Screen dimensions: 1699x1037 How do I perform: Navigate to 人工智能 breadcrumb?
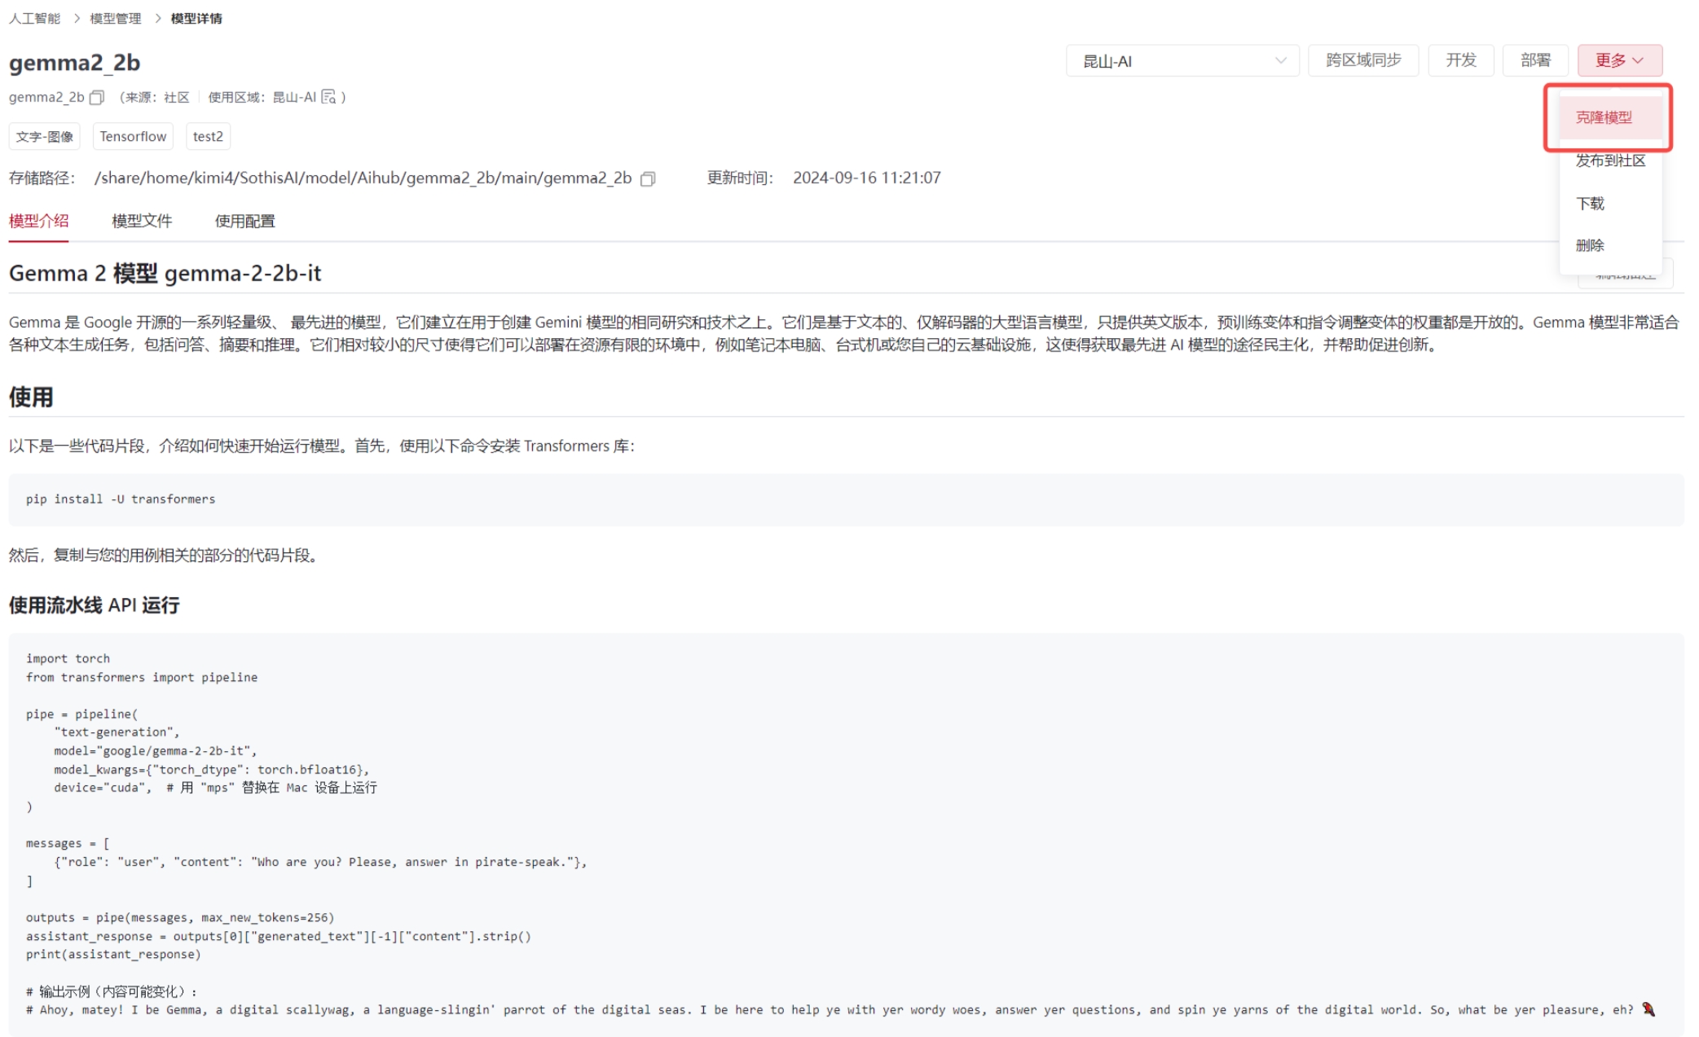(34, 18)
